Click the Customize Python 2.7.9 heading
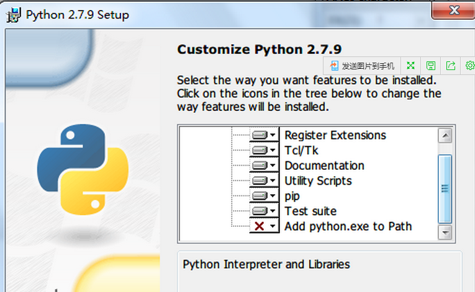 pos(260,50)
